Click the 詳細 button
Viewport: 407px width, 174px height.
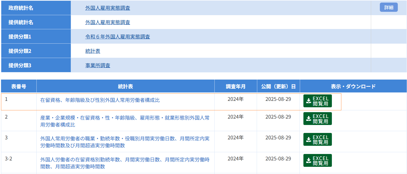(x=389, y=7)
